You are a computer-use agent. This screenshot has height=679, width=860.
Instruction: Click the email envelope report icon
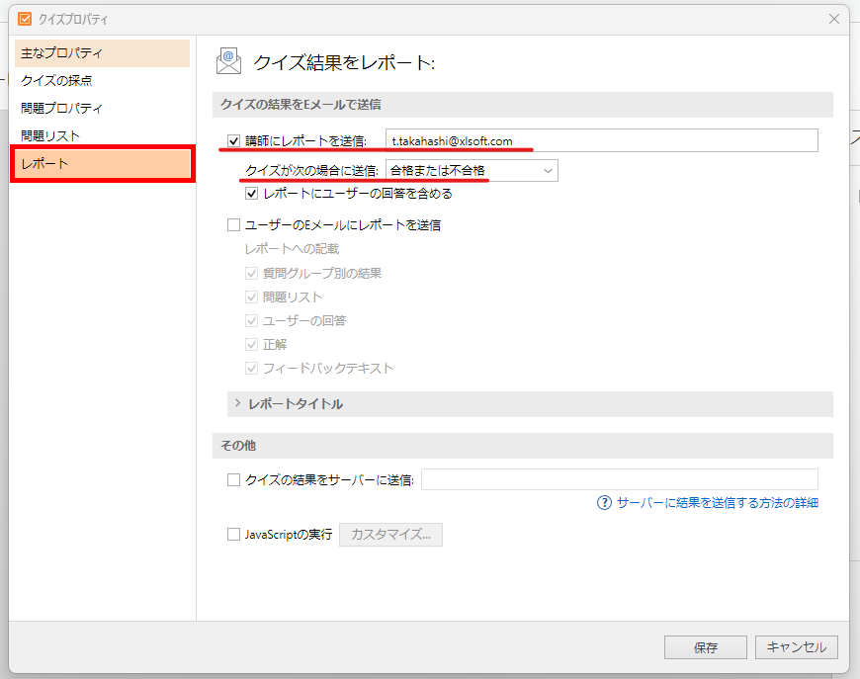tap(229, 61)
